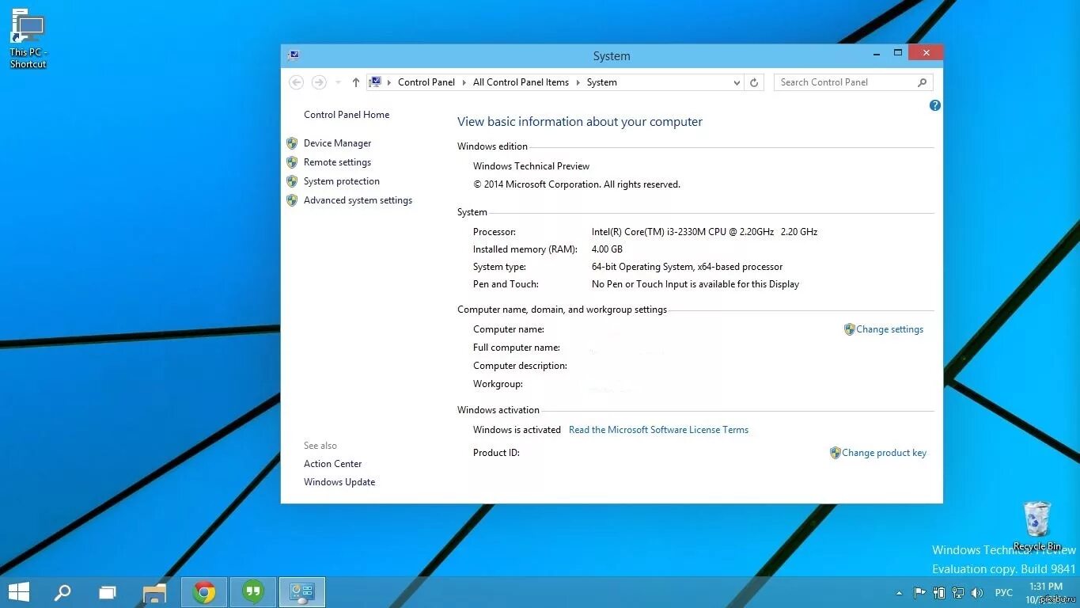The width and height of the screenshot is (1080, 608).
Task: Select System in the breadcrumb path
Action: pos(602,82)
